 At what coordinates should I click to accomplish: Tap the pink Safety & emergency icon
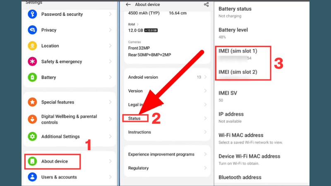coord(32,62)
